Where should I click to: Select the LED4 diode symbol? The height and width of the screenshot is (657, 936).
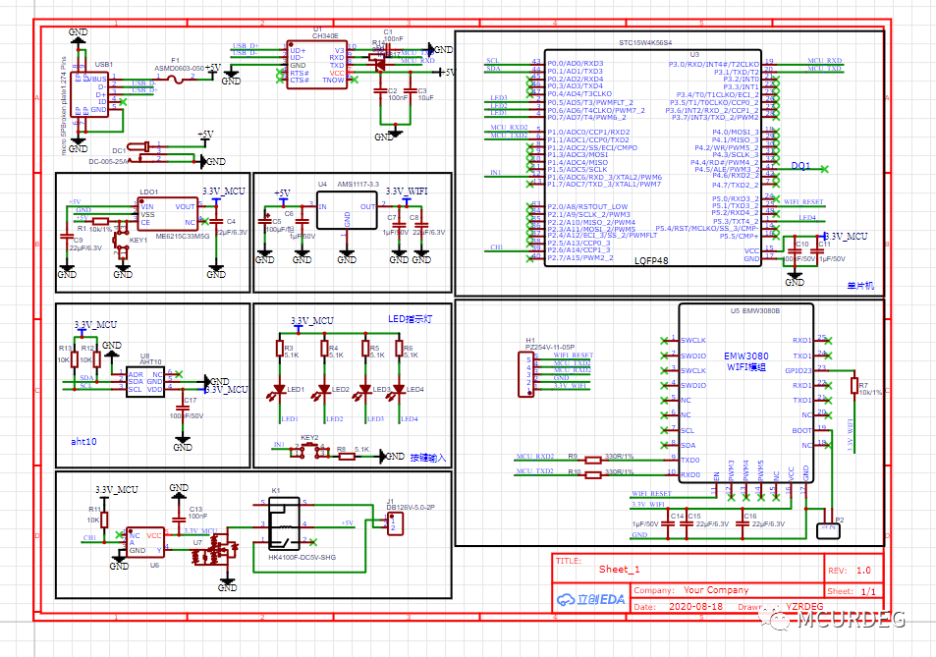(399, 391)
